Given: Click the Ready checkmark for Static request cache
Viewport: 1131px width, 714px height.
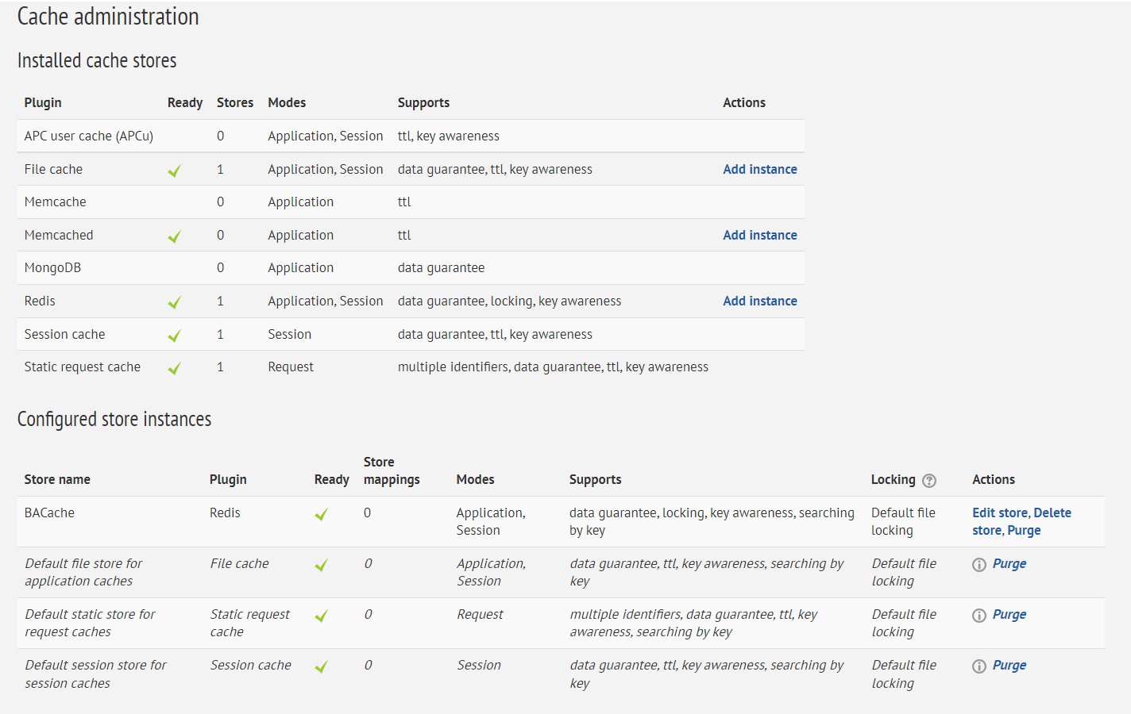Looking at the screenshot, I should point(174,367).
